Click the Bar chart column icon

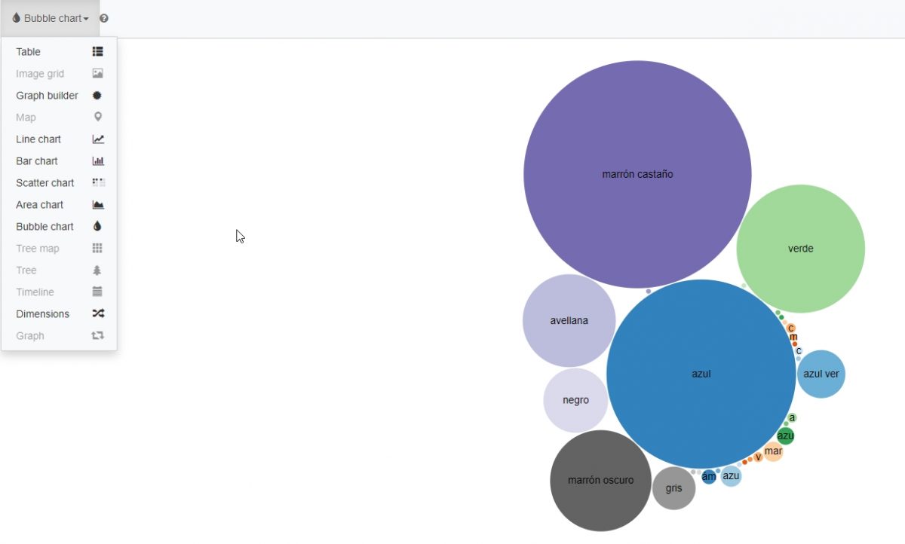[x=97, y=160]
